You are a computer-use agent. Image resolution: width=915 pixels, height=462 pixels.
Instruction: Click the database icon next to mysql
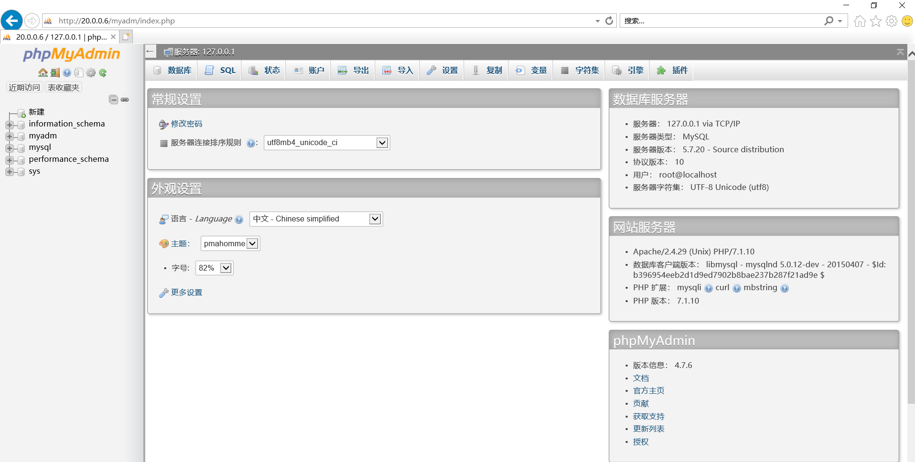tap(21, 148)
